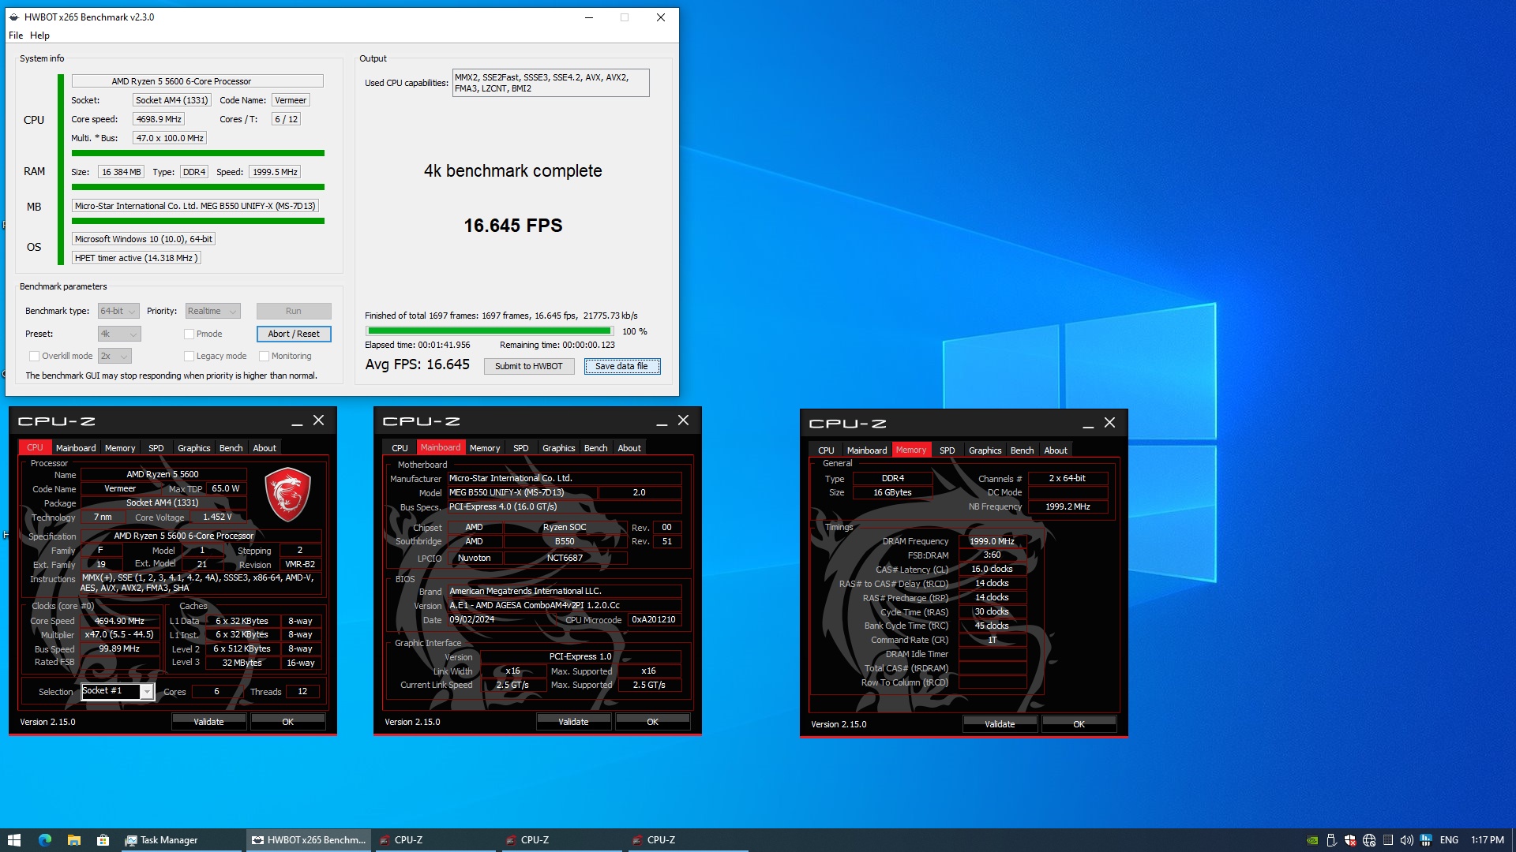
Task: Click the Safely Remove Hardware USB tray icon
Action: coord(1331,840)
